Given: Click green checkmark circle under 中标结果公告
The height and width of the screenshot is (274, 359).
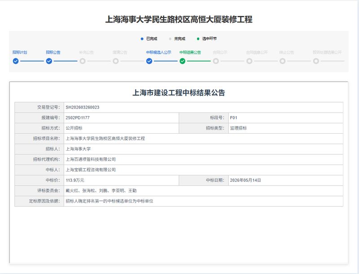Looking at the screenshot, I should 183,61.
